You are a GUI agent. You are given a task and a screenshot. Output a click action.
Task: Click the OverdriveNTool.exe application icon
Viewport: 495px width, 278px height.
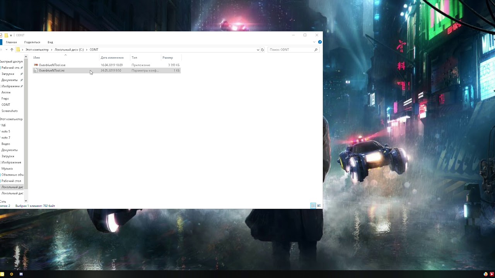(36, 65)
